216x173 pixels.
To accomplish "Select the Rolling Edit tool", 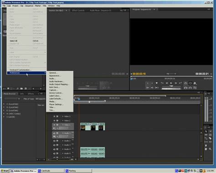I will click(x=210, y=135).
